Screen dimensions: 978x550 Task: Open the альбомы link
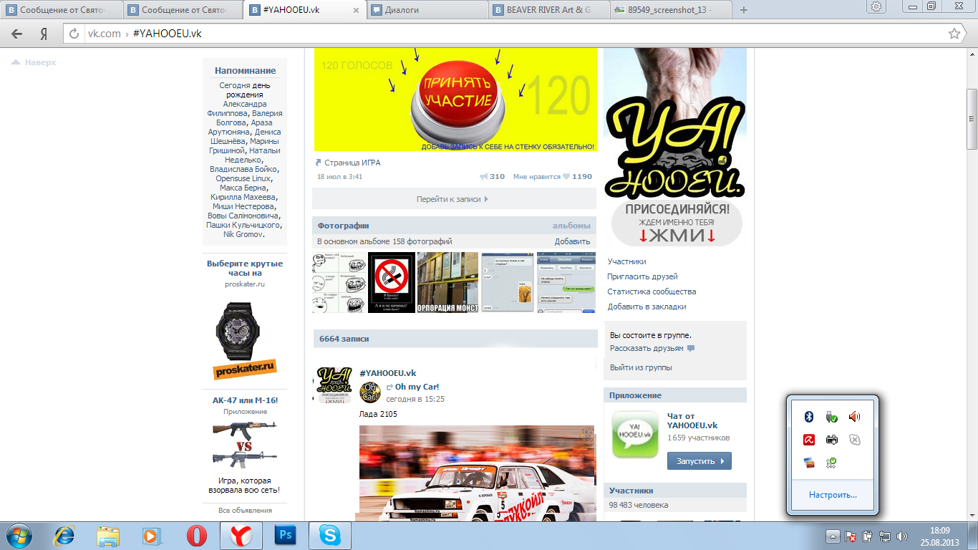tap(571, 226)
